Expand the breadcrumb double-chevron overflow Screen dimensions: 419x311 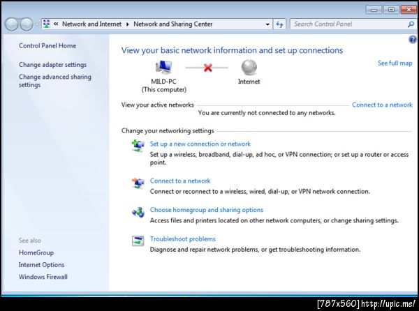point(56,24)
